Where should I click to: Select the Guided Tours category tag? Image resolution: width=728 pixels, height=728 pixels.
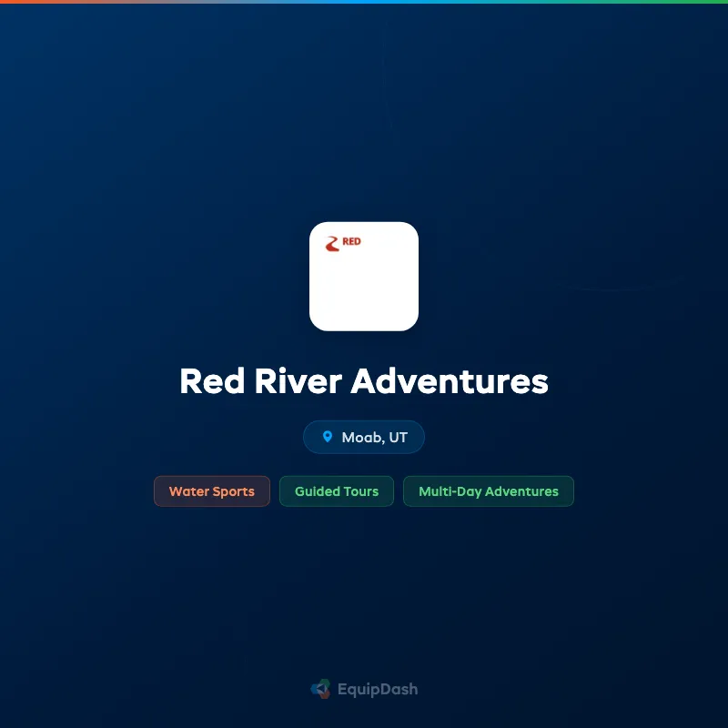click(336, 491)
